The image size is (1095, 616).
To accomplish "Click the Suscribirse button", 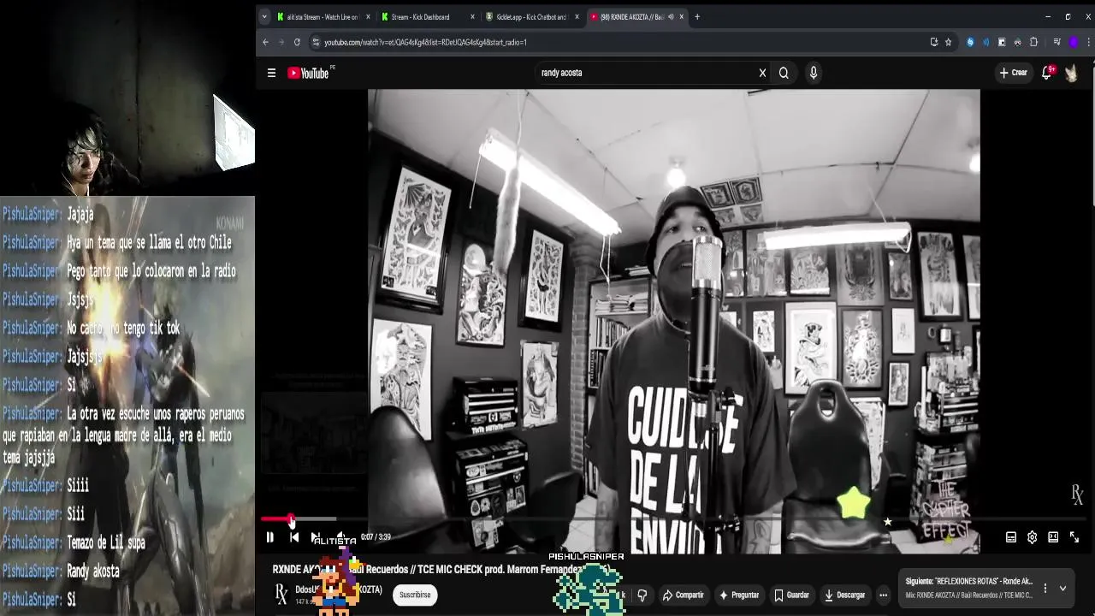I will 415,595.
